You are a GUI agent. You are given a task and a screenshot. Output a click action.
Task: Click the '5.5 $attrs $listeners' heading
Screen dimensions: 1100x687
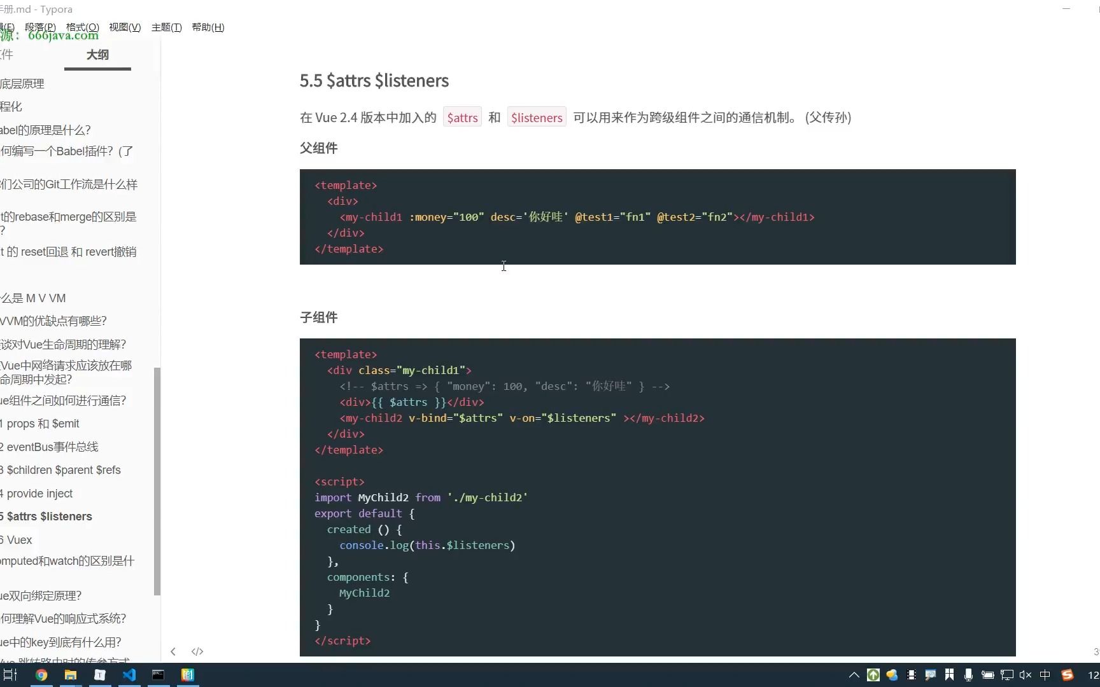(374, 81)
